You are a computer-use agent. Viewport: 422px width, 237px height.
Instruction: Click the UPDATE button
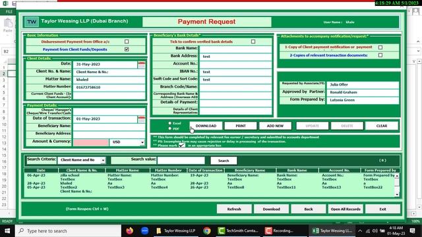312,126
